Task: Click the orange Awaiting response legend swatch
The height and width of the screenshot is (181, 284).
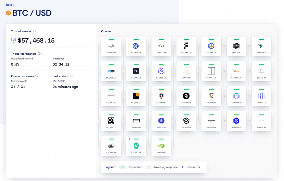Action: pos(149,167)
